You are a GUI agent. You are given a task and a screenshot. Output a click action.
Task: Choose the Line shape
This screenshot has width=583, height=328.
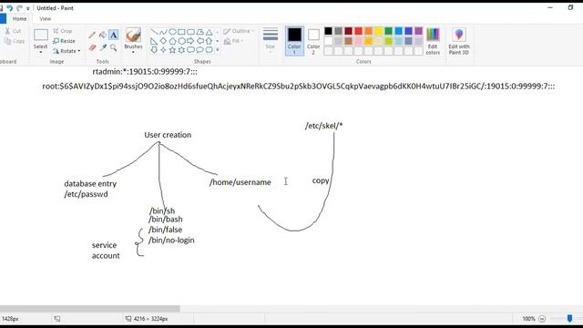(154, 32)
